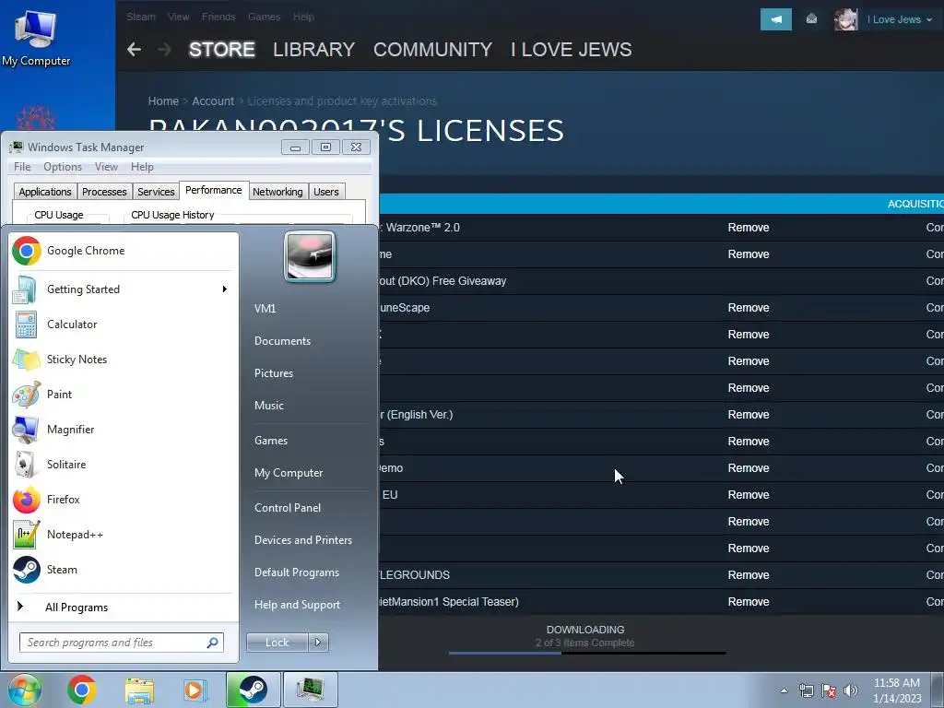Click the Lock button
This screenshot has height=708, width=944.
[277, 643]
